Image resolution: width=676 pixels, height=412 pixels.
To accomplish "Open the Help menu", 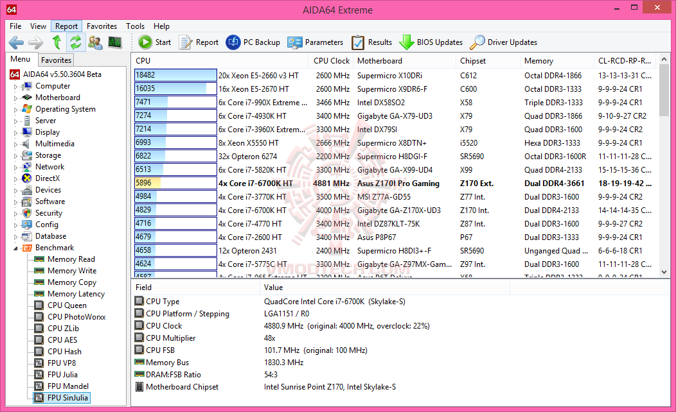I will (162, 26).
